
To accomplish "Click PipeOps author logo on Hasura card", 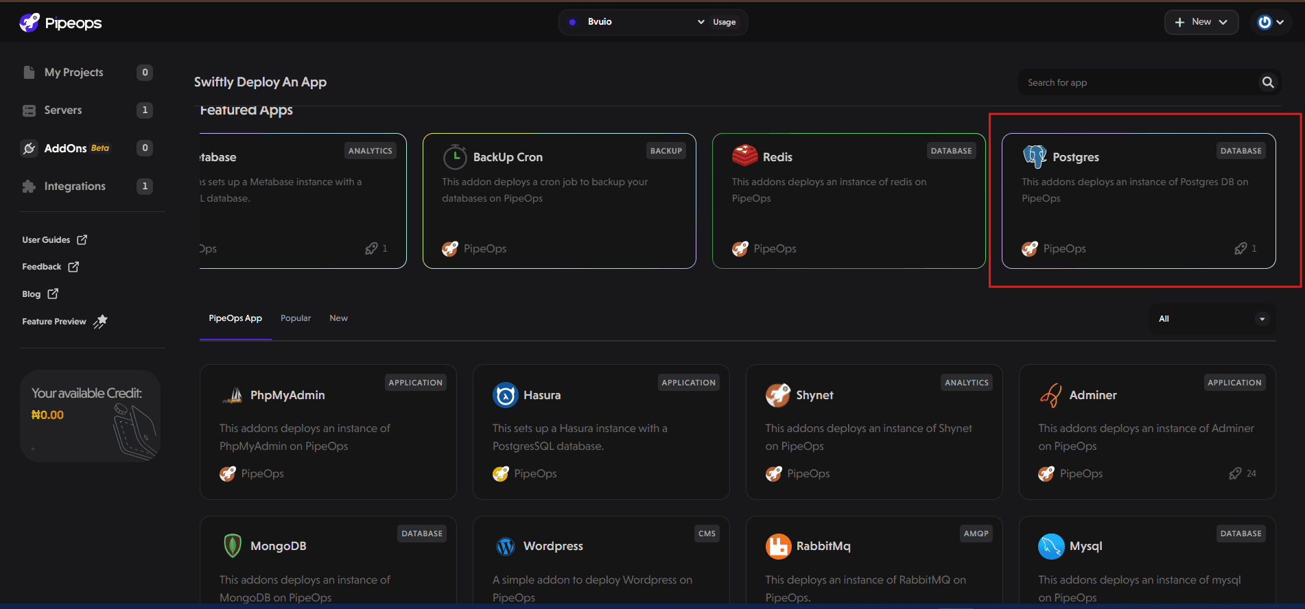I will coord(501,473).
